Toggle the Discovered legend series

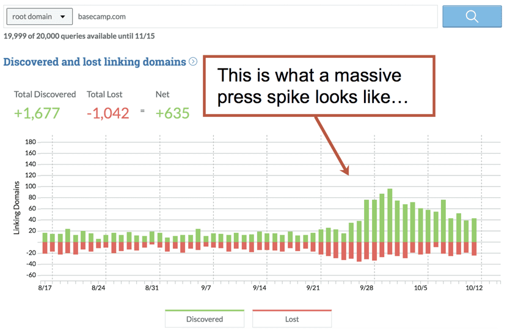click(205, 319)
